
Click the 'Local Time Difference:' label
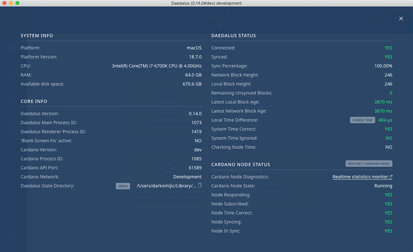tap(235, 120)
